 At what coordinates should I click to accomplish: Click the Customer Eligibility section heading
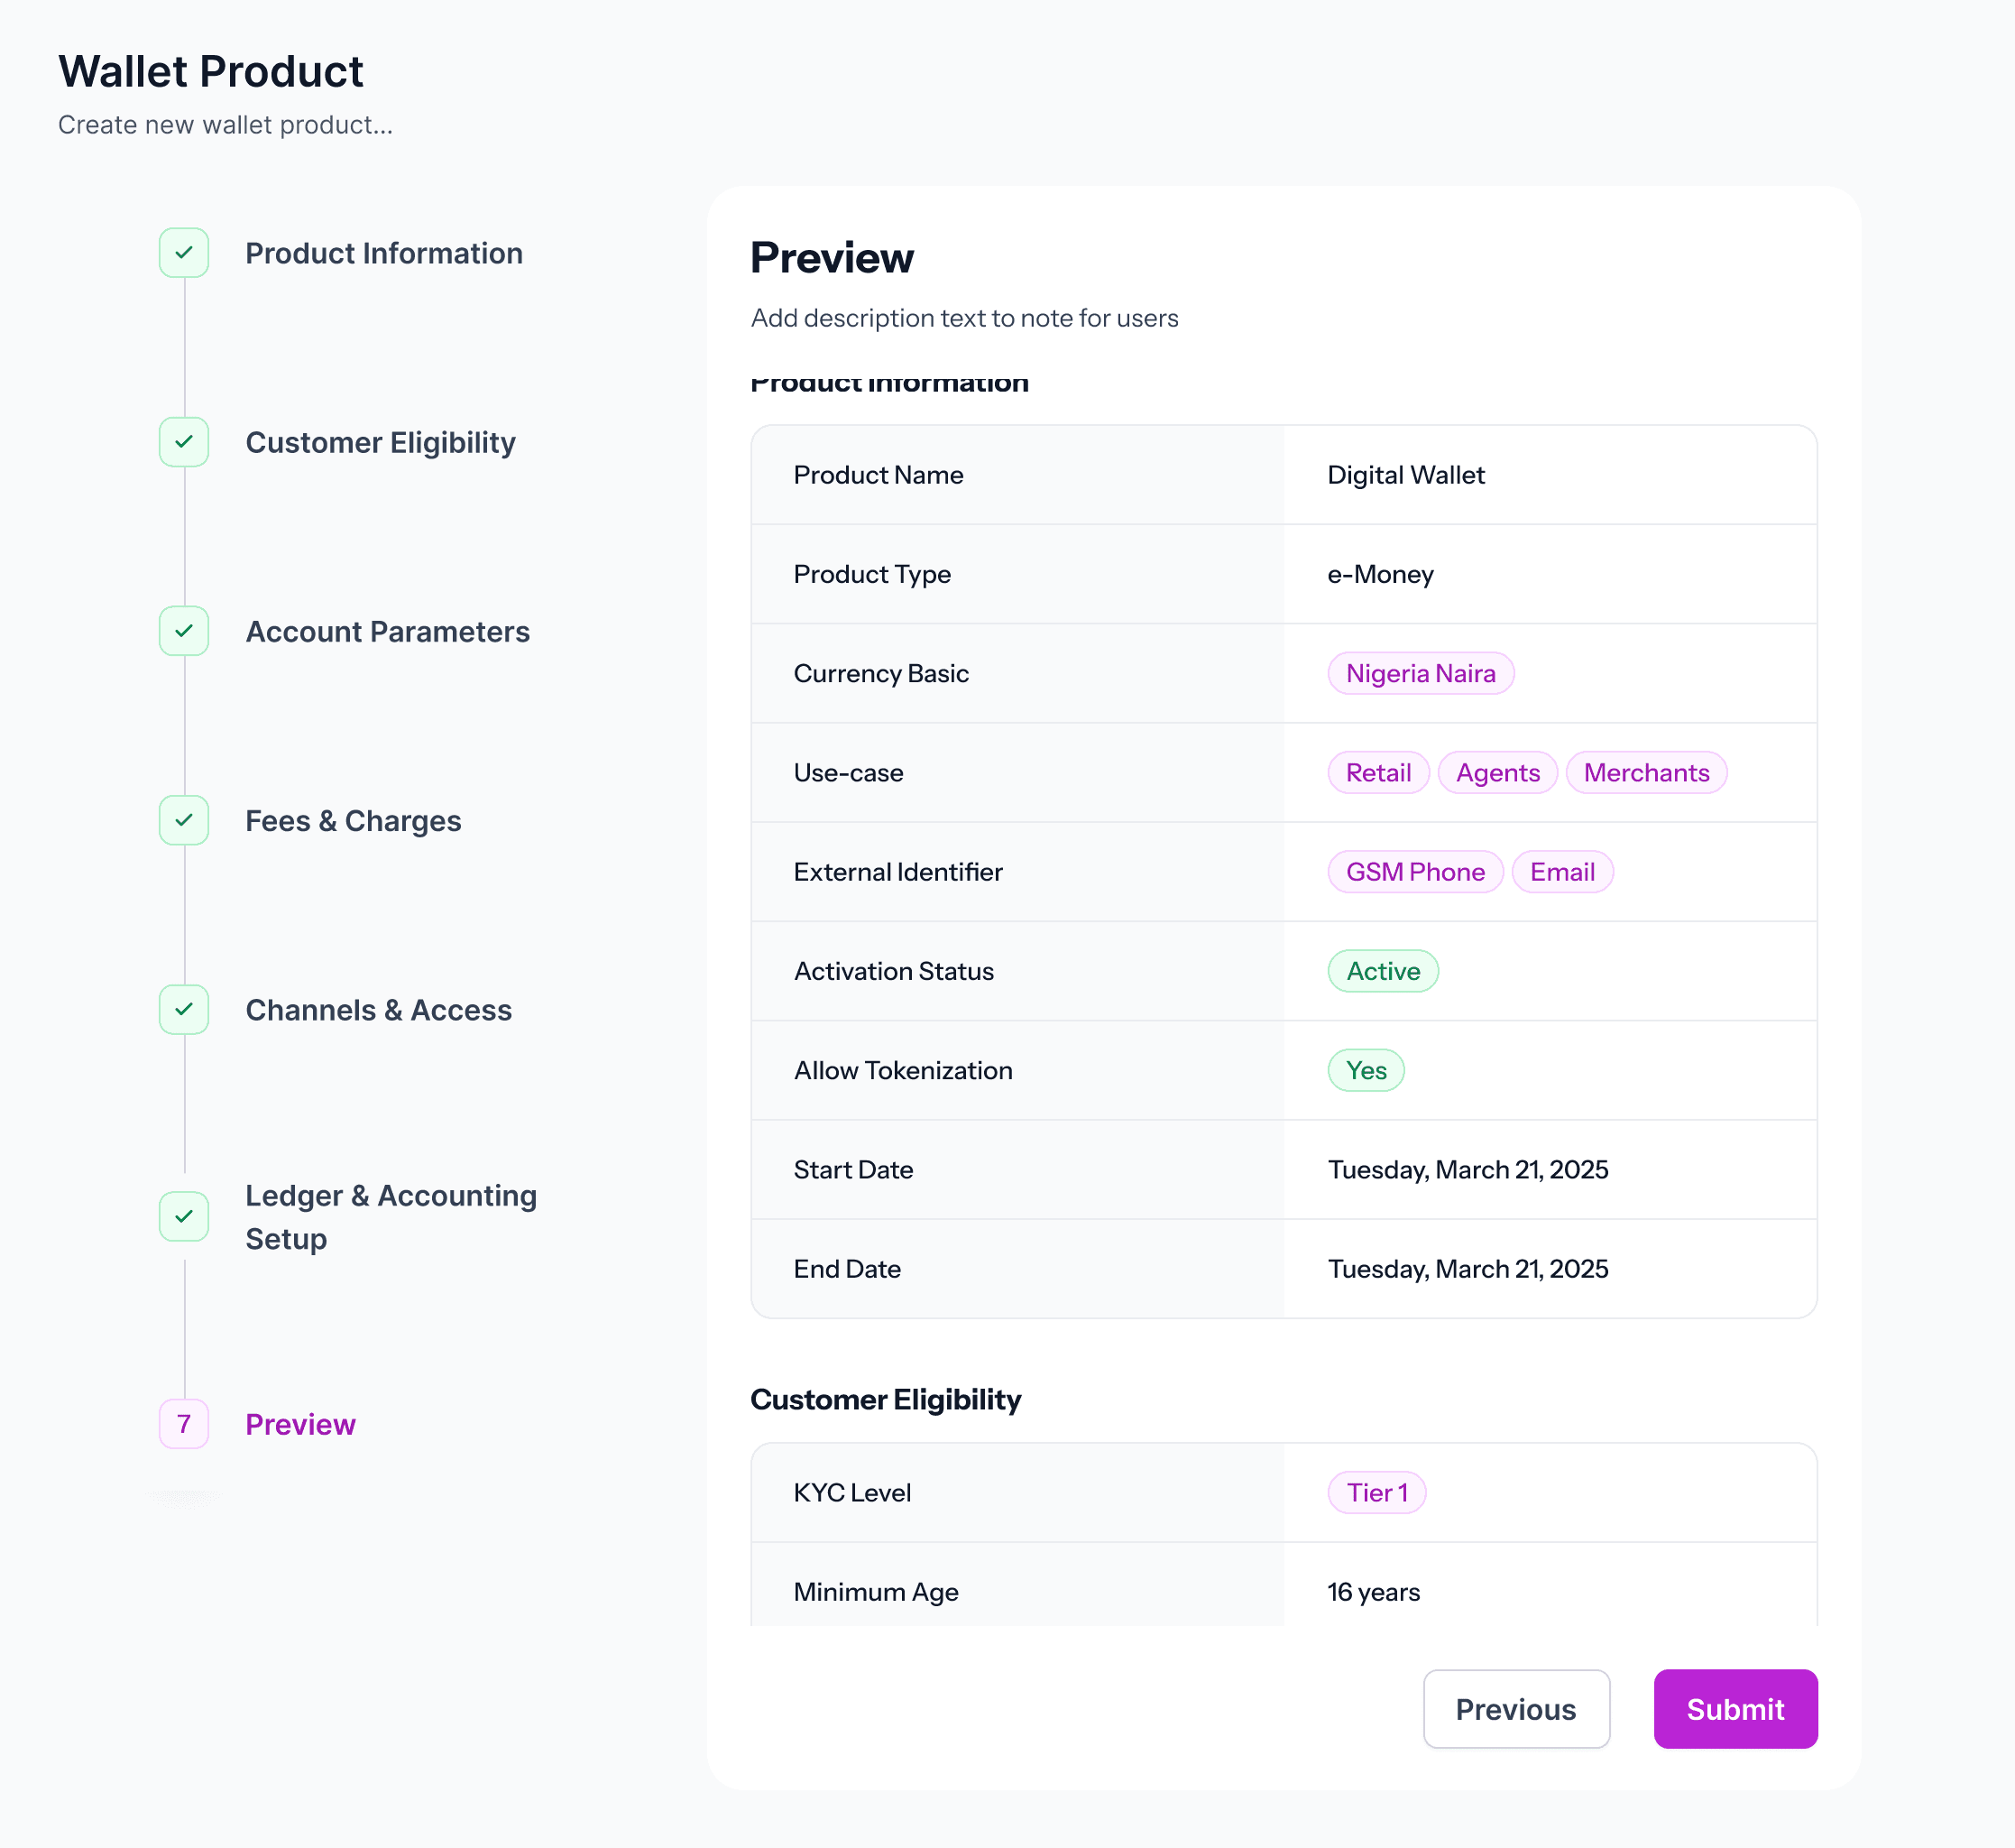pos(886,1399)
